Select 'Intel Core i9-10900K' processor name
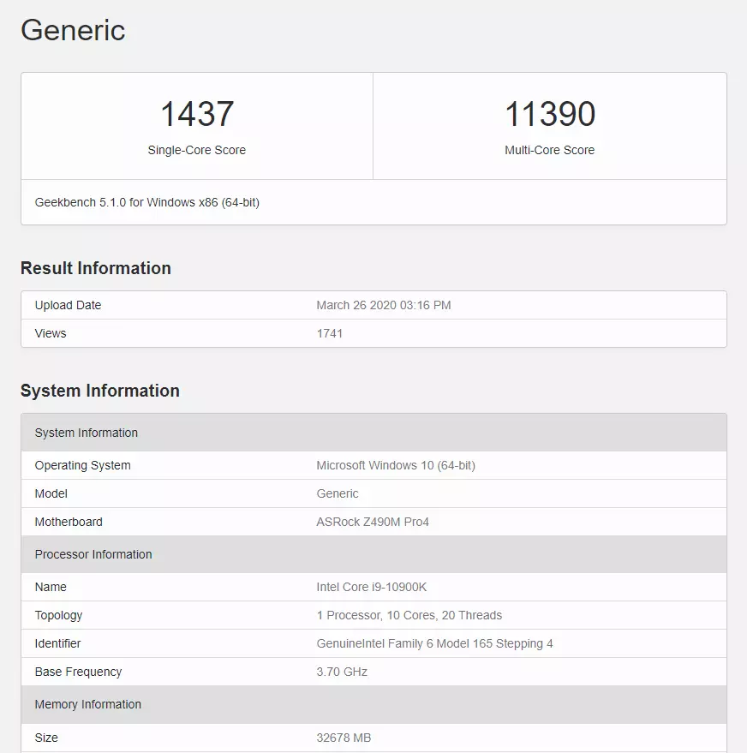This screenshot has width=747, height=753. coord(372,587)
